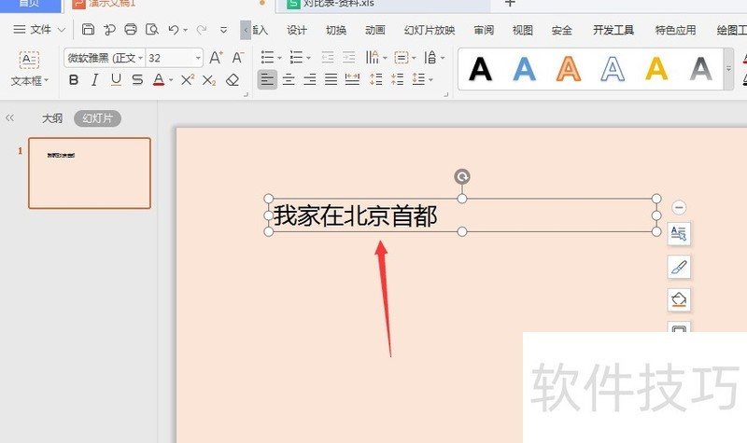Image resolution: width=747 pixels, height=443 pixels.
Task: Select slide 1 thumbnail
Action: [x=90, y=173]
